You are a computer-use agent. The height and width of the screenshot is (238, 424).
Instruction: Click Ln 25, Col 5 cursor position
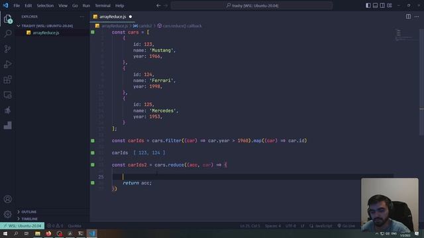pyautogui.click(x=250, y=225)
